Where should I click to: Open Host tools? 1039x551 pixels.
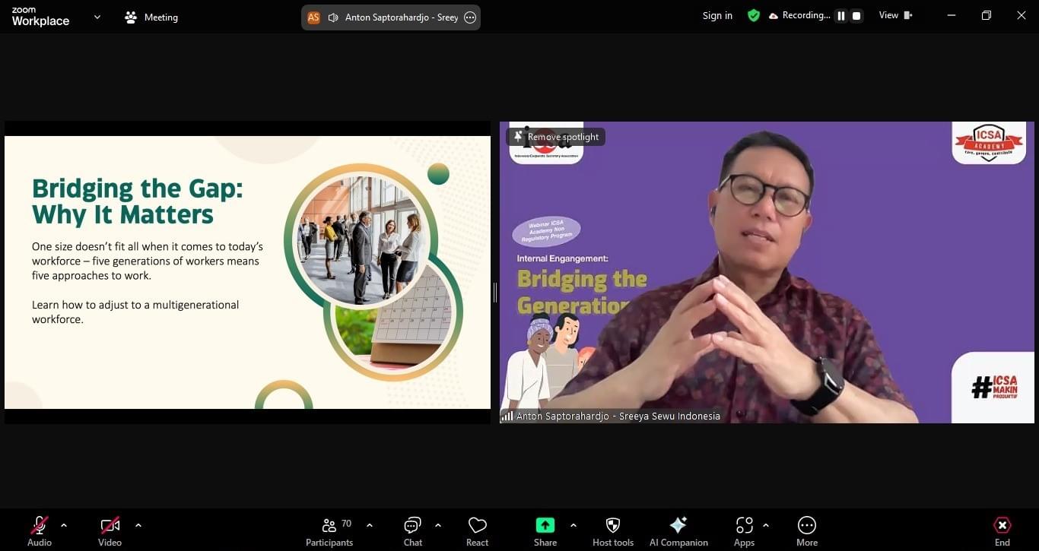click(x=612, y=530)
